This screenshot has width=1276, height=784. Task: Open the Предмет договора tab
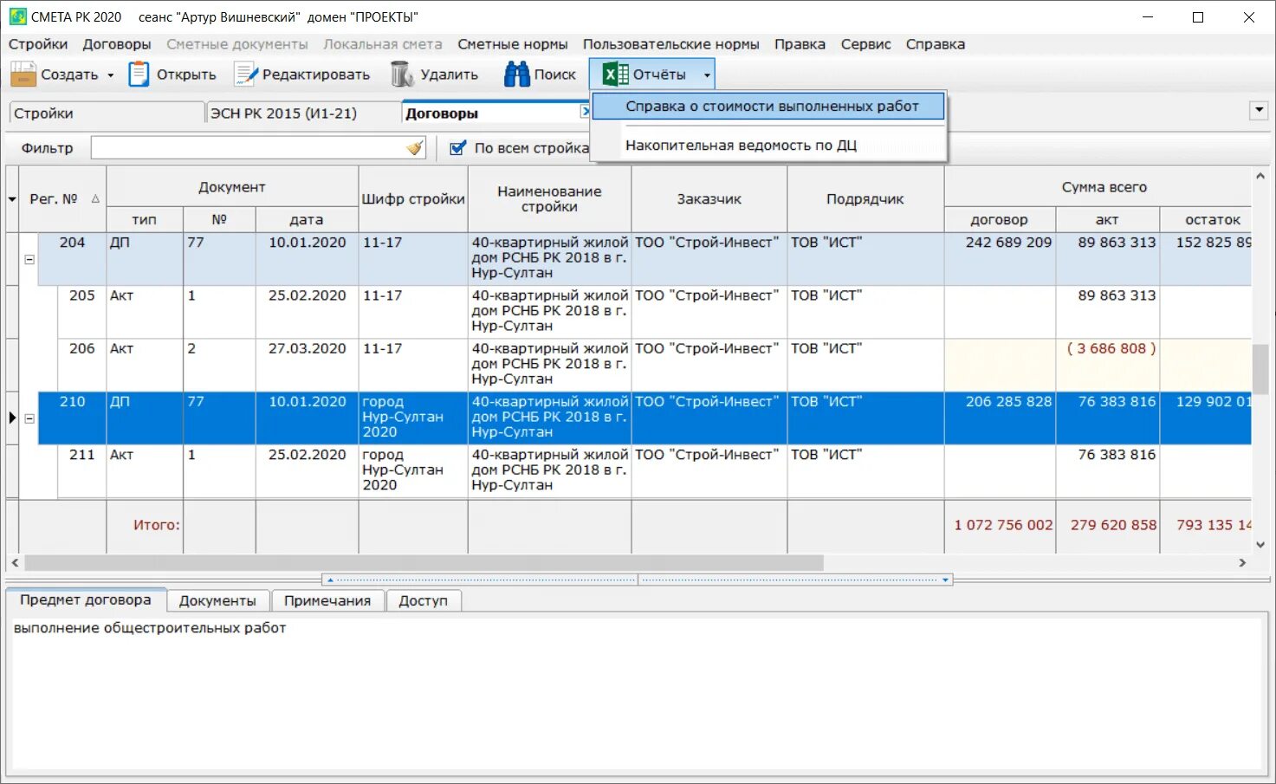coord(85,599)
